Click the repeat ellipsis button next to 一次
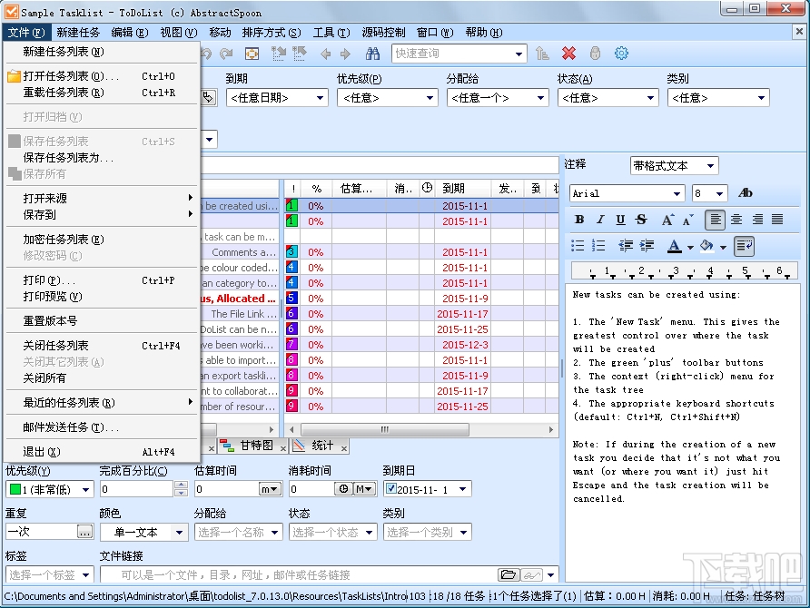This screenshot has width=810, height=608. click(x=84, y=532)
